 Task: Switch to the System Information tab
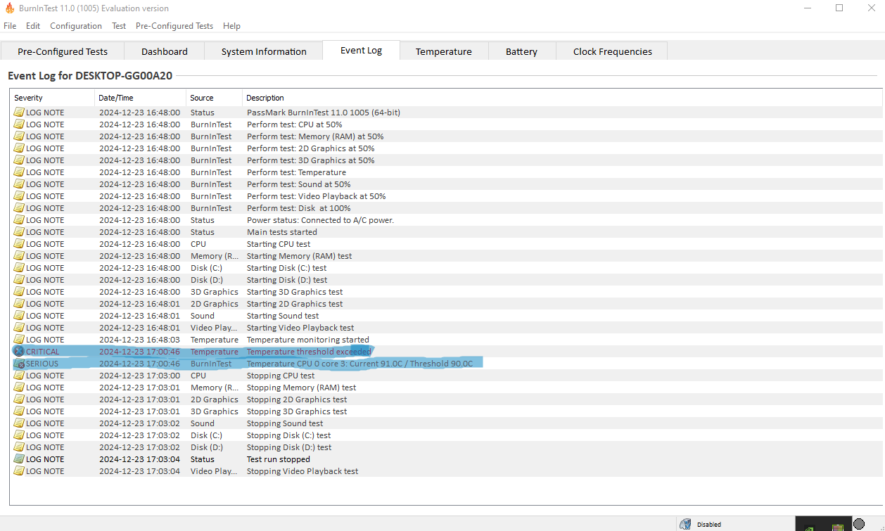(x=264, y=51)
